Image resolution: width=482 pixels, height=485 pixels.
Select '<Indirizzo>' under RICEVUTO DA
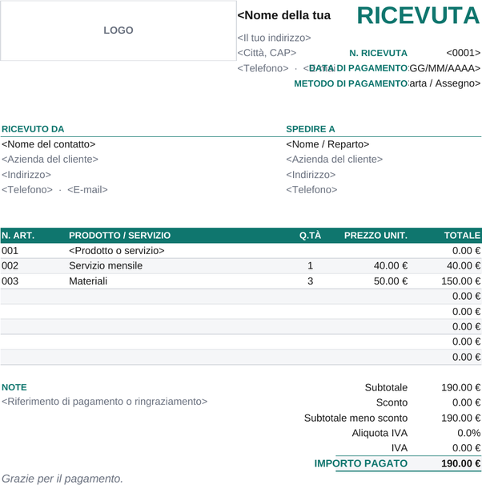coord(26,175)
